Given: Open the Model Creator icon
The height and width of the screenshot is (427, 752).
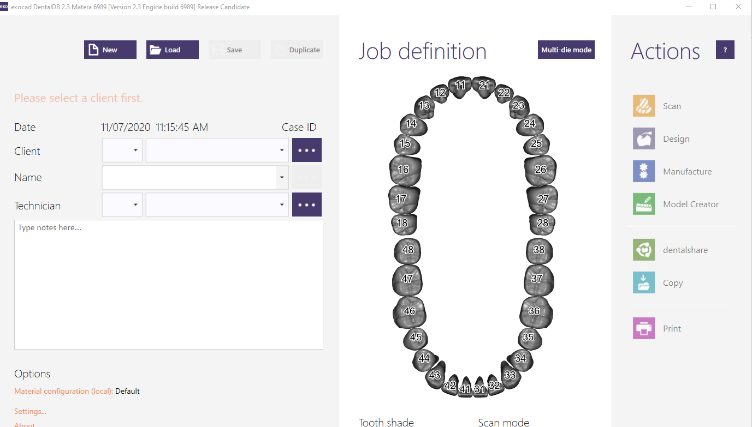Looking at the screenshot, I should point(644,204).
